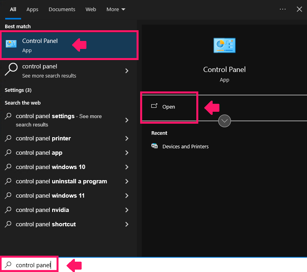Switch to the Apps tab

pyautogui.click(x=32, y=10)
